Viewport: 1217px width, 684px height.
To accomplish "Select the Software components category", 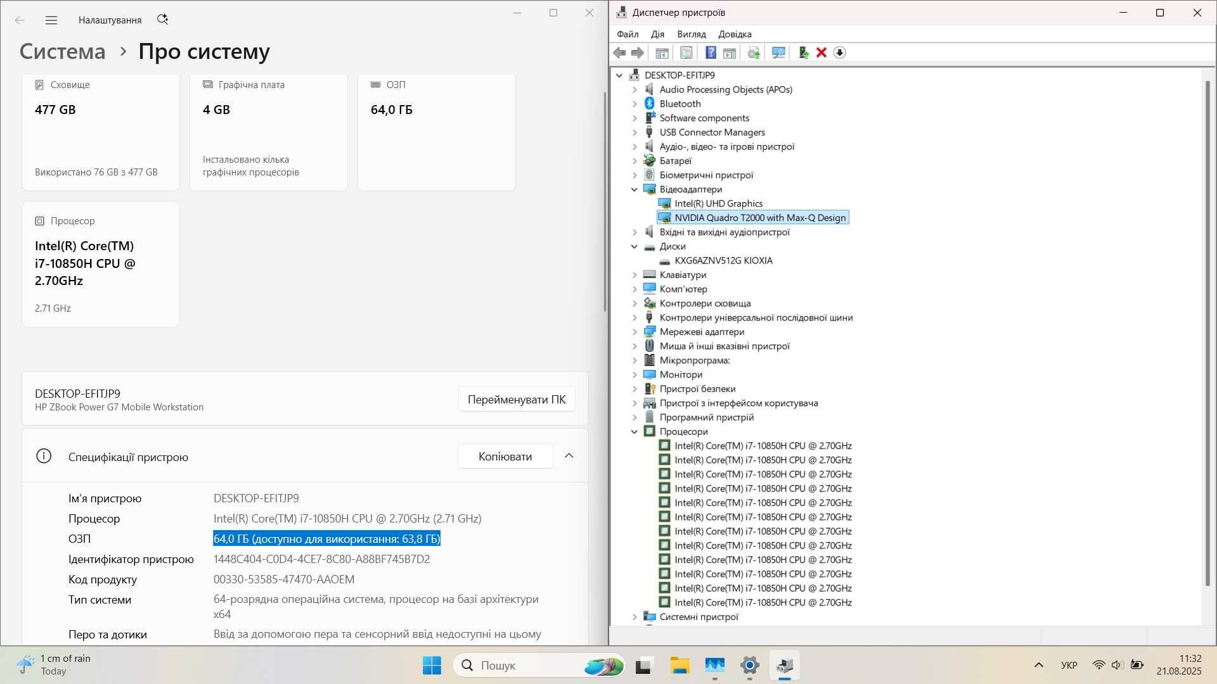I will click(x=704, y=118).
